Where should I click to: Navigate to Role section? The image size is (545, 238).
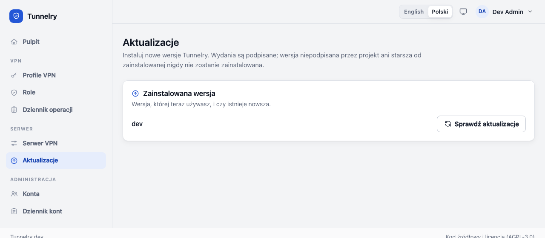(56, 92)
